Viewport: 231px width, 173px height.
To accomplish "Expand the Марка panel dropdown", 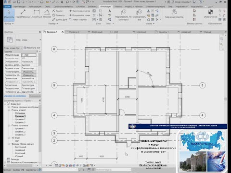I will (x=150, y=24).
